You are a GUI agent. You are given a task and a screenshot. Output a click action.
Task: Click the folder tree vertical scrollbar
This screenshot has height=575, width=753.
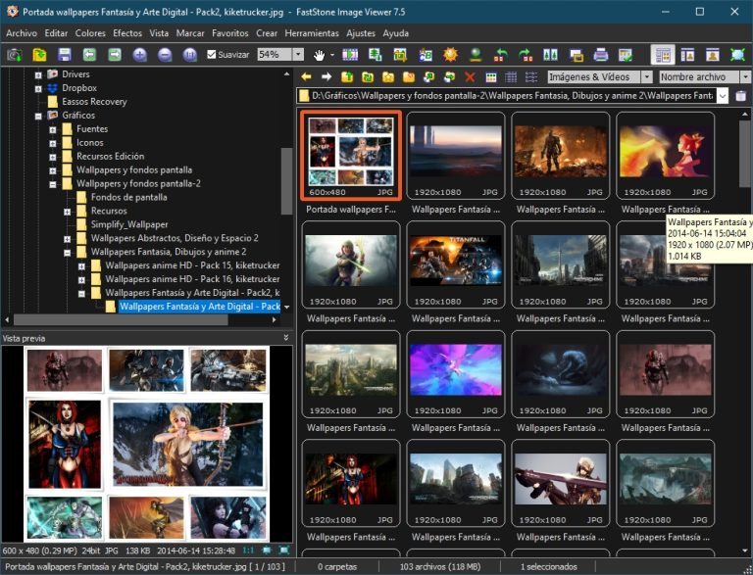286,181
